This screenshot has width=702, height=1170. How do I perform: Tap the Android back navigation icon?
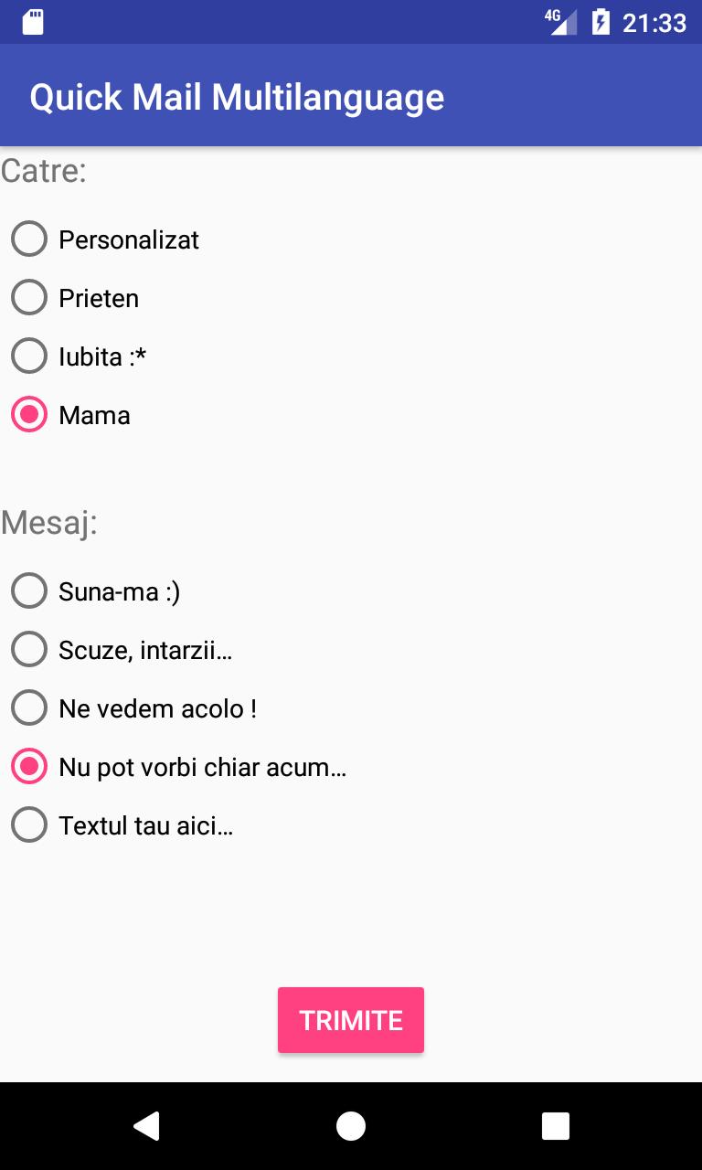tap(146, 1126)
